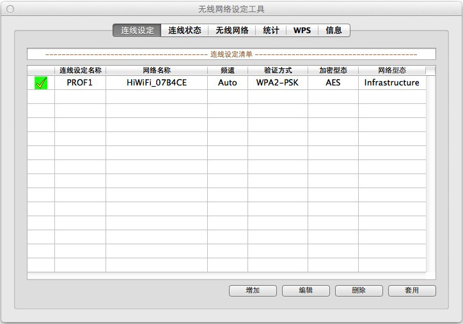This screenshot has width=463, height=324.
Task: Select the HiWiFi_07B4CE network name cell
Action: coord(157,83)
